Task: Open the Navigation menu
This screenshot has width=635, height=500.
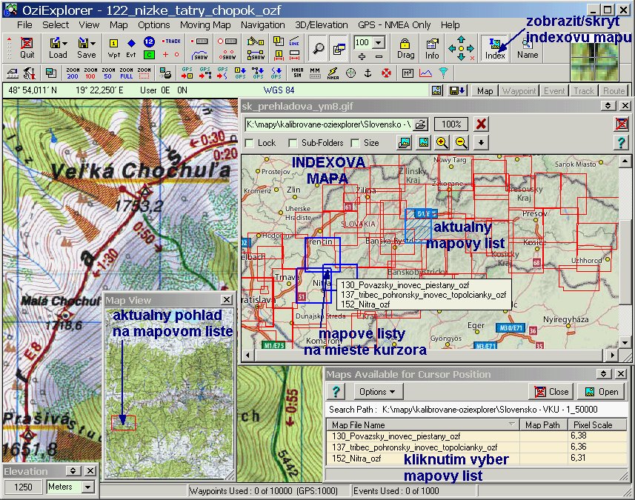Action: point(263,24)
